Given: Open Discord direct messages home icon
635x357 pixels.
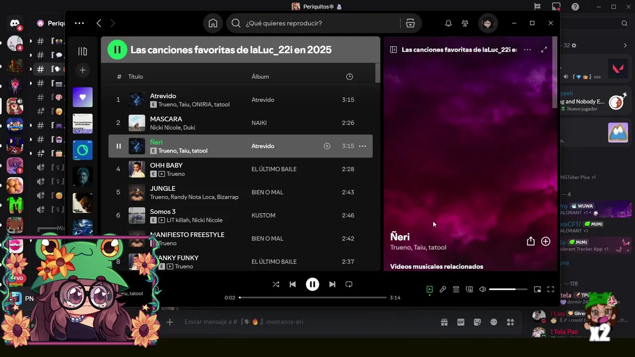Looking at the screenshot, I should pyautogui.click(x=15, y=23).
